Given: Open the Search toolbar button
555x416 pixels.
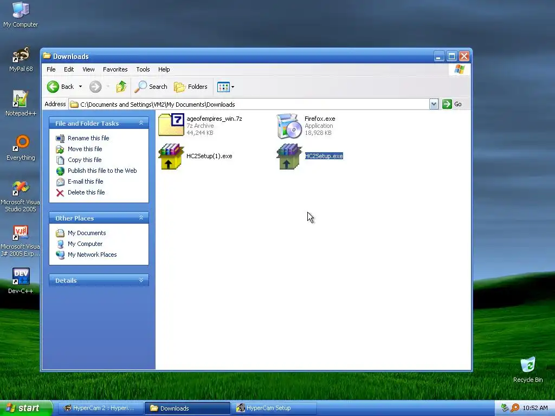Looking at the screenshot, I should tap(151, 87).
